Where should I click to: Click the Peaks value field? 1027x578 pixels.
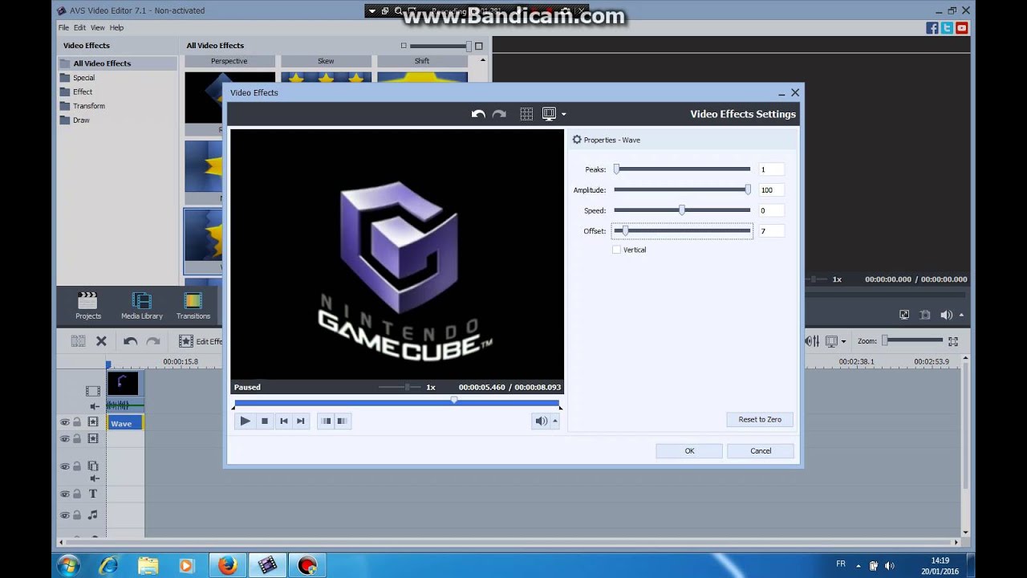[x=771, y=169]
